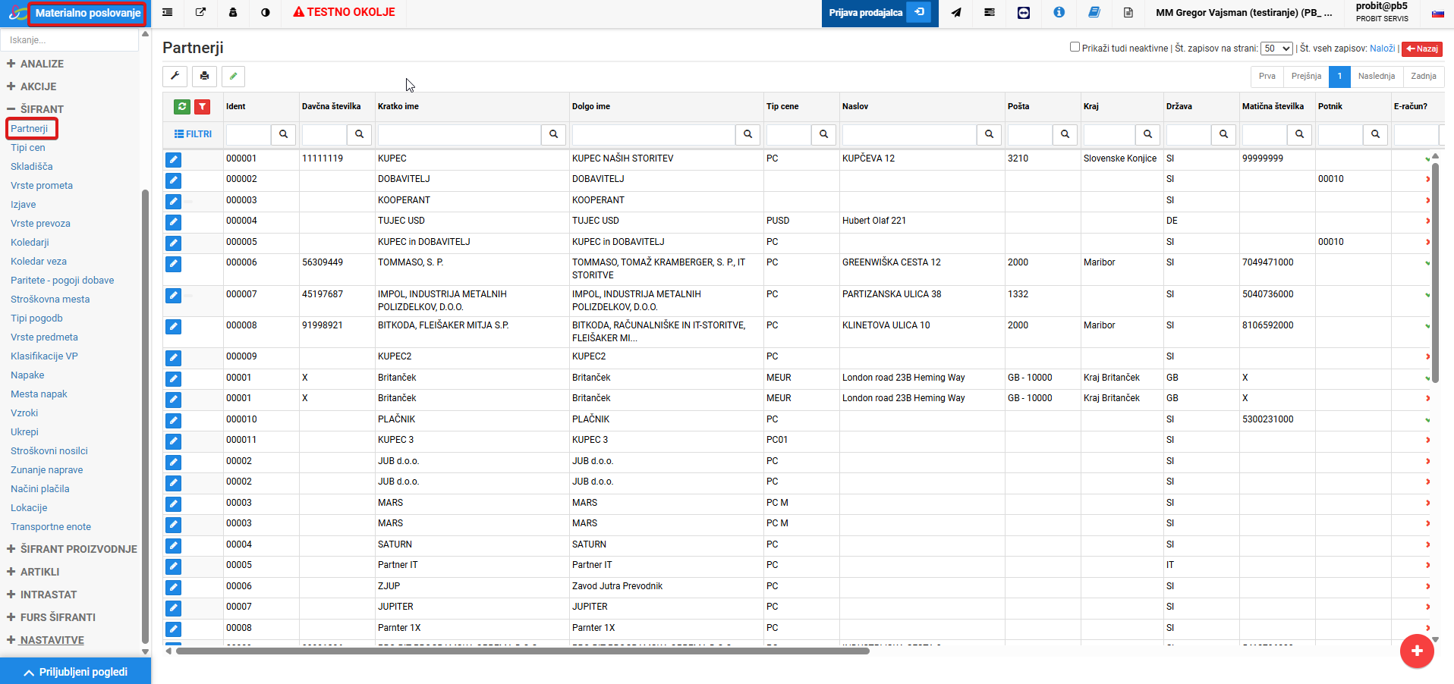The width and height of the screenshot is (1454, 684).
Task: Click the blue info icon in top bar
Action: pos(1059,12)
